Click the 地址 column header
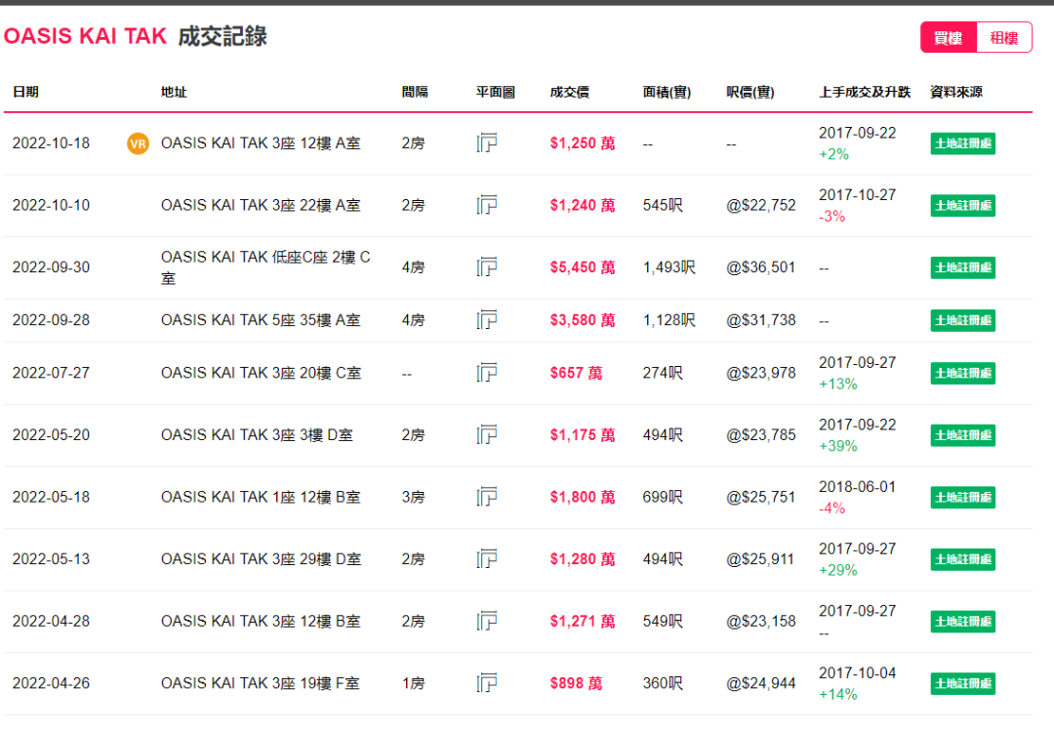Image resolution: width=1054 pixels, height=731 pixels. tap(174, 92)
